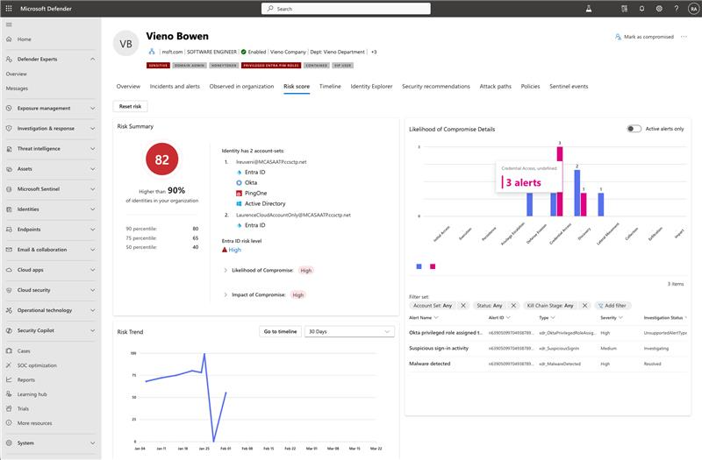Open the High Entra ID risk link

(x=234, y=250)
